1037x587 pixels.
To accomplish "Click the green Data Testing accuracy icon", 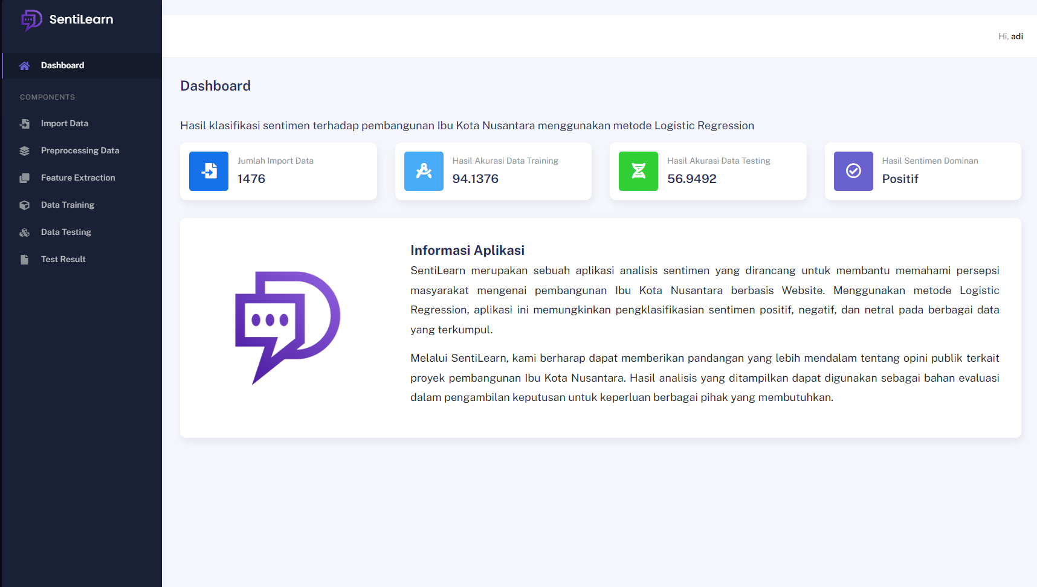I will click(638, 171).
